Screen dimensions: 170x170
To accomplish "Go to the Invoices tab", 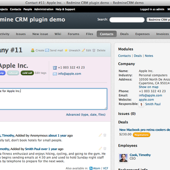I will point(162,34).
